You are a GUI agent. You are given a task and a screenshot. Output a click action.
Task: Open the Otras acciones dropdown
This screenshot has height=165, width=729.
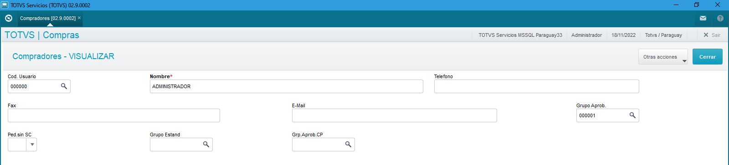(x=663, y=57)
